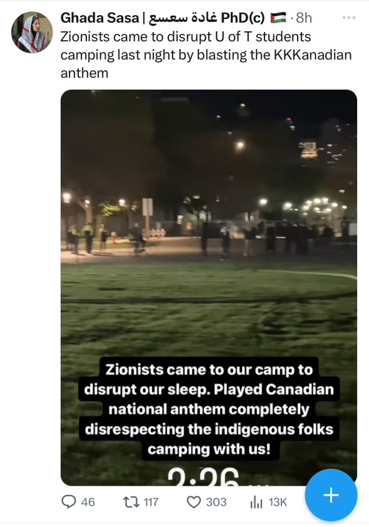Image resolution: width=369 pixels, height=527 pixels.
Task: Compose new post with blue plus button
Action: 331,495
